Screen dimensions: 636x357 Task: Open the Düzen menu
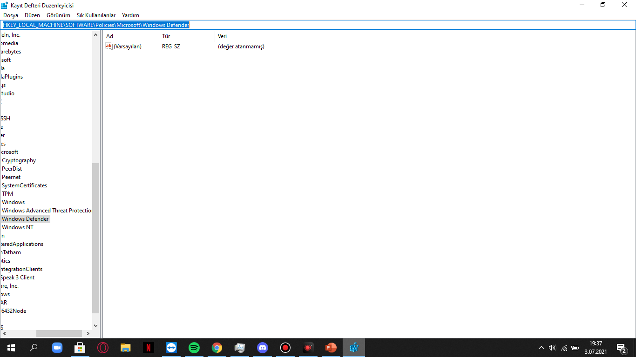coord(33,15)
